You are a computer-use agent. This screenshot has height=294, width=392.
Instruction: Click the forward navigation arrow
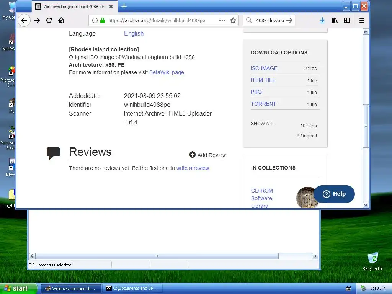click(37, 21)
